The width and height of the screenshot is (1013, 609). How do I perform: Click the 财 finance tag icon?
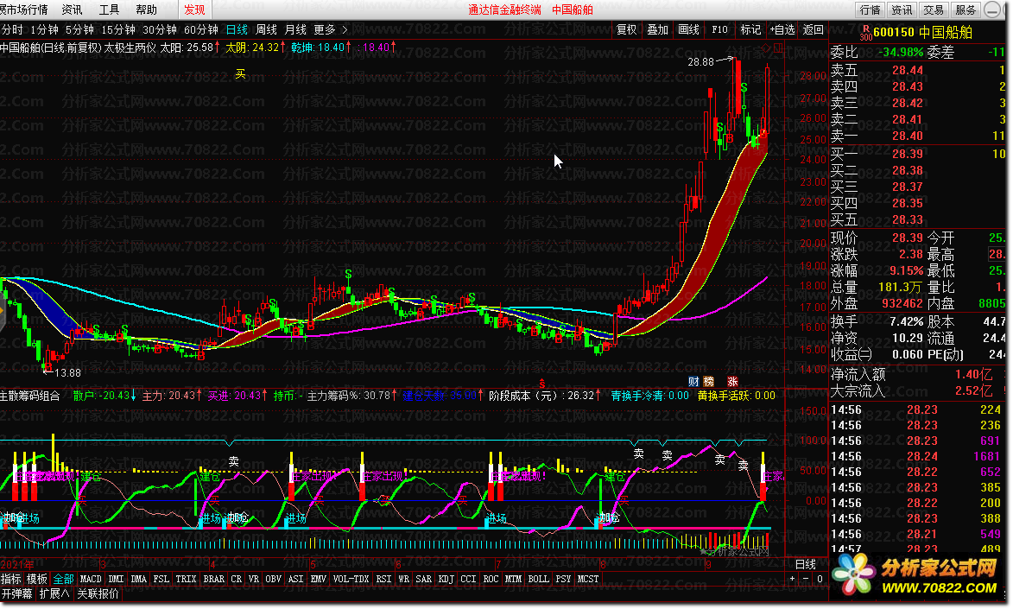pyautogui.click(x=693, y=382)
